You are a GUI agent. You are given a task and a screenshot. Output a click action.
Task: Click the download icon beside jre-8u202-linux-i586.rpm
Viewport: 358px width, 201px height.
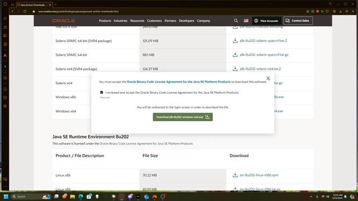coord(235,175)
